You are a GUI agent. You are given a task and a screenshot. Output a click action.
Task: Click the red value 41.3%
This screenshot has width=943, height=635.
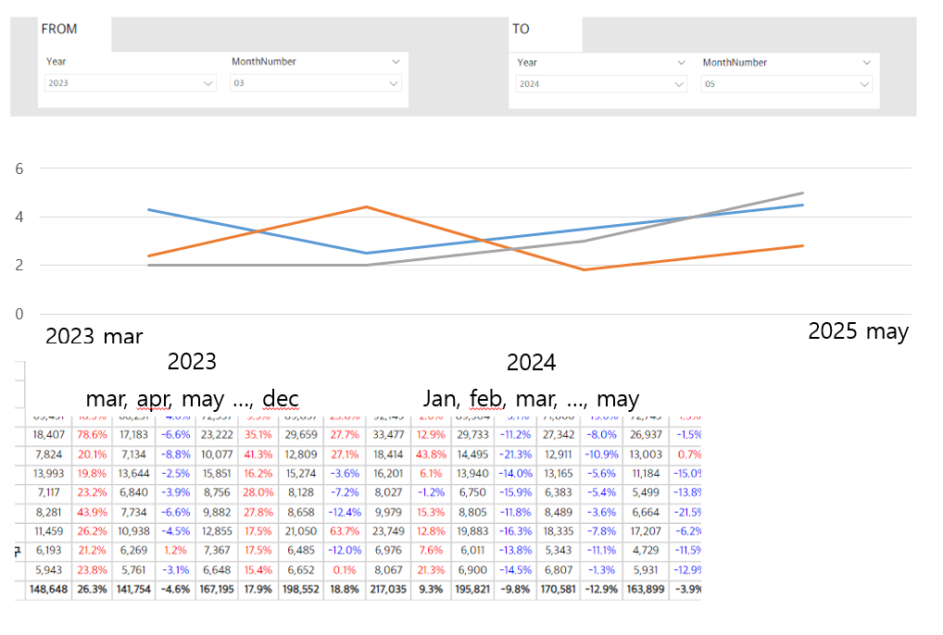coord(258,454)
